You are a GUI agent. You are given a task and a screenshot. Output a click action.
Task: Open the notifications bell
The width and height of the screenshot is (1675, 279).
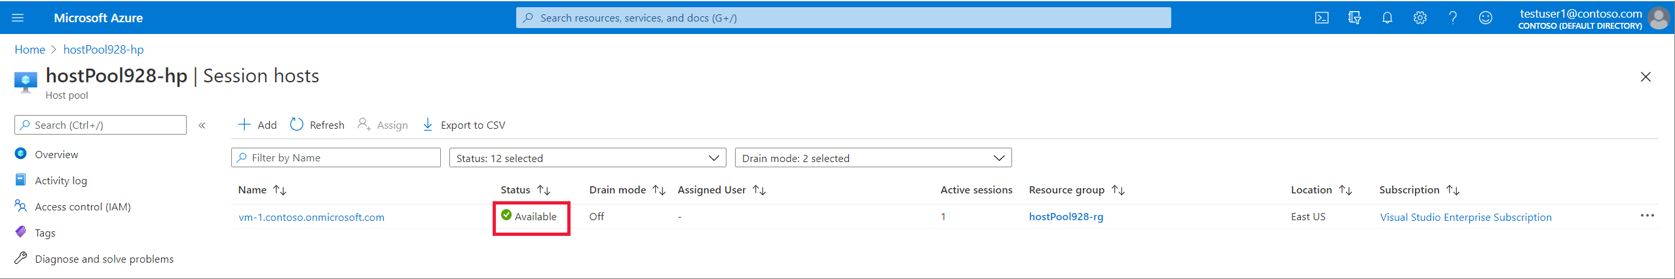(1387, 18)
